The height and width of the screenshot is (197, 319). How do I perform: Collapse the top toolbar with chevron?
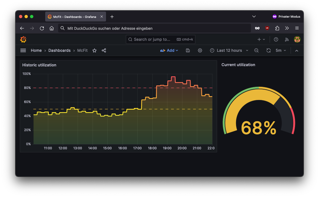click(x=297, y=50)
